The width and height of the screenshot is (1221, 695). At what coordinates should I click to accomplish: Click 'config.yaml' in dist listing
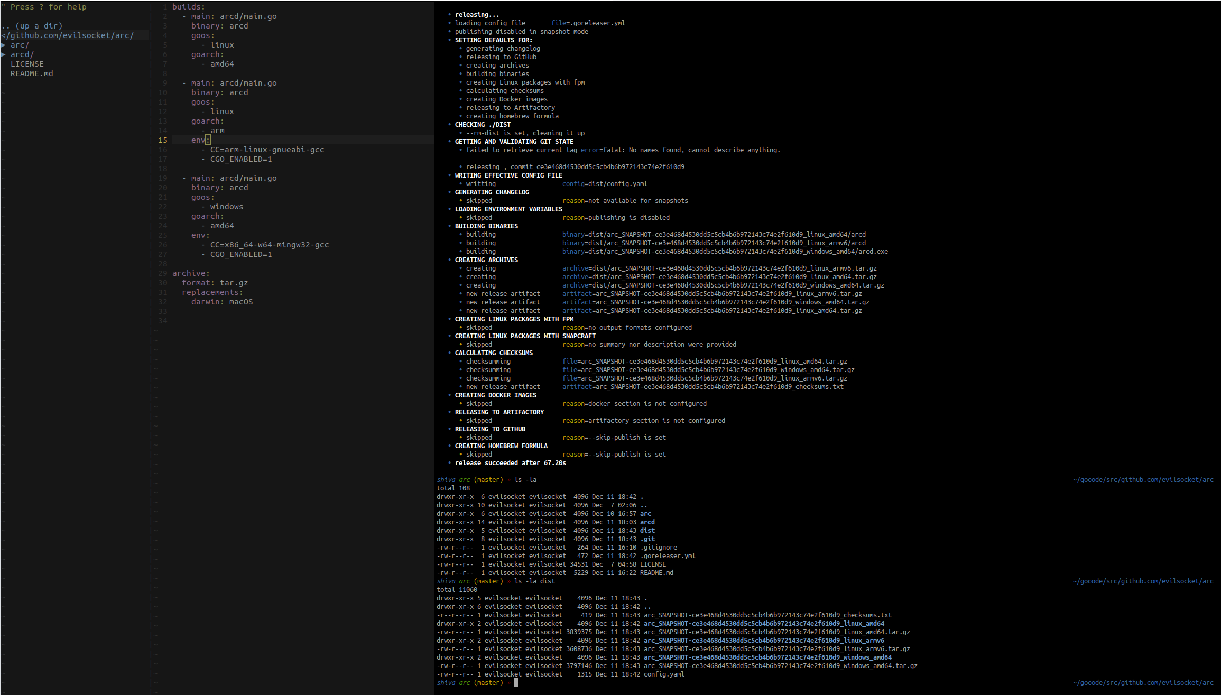tap(664, 674)
